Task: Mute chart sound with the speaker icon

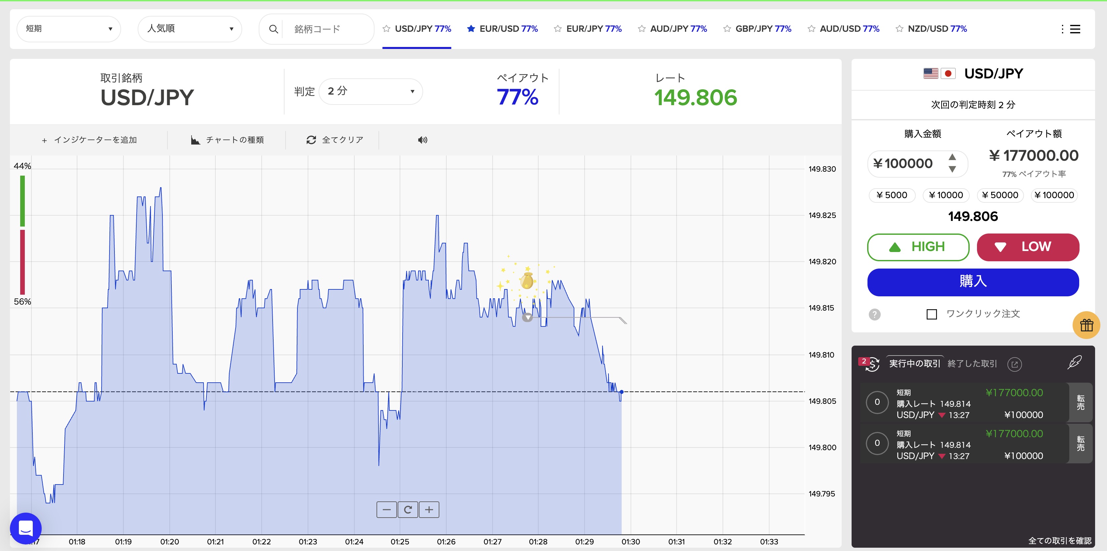Action: pos(422,140)
